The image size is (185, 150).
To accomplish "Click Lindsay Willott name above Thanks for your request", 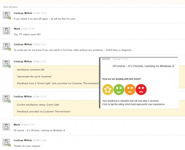I will pos(23,140).
